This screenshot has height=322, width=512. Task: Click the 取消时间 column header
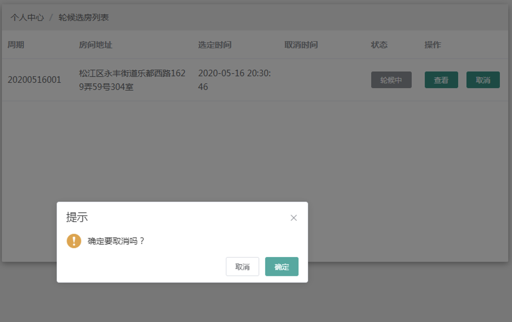coord(301,45)
